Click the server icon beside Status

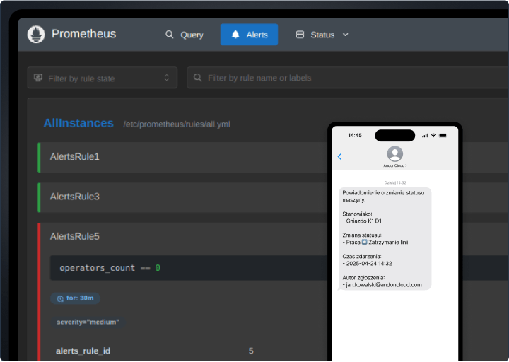click(300, 35)
